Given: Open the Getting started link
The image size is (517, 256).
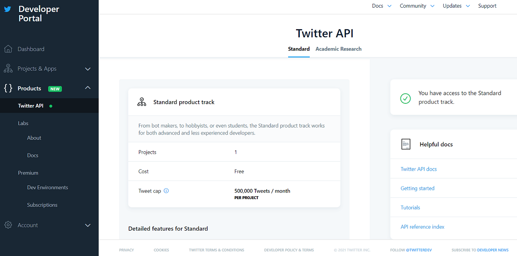Looking at the screenshot, I should [417, 188].
